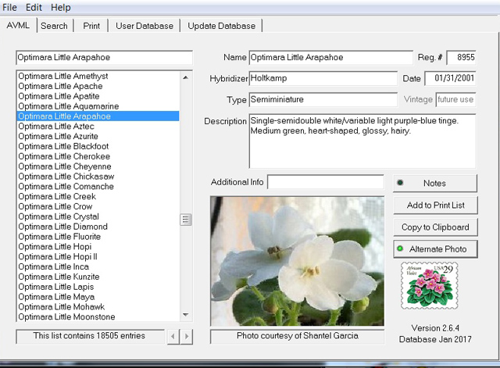Open the File menu

(9, 7)
